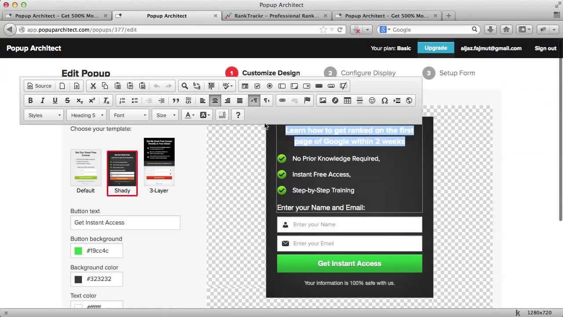Select the 3-Layer template thumbnail
Screen dimensions: 563x317
(x=159, y=162)
